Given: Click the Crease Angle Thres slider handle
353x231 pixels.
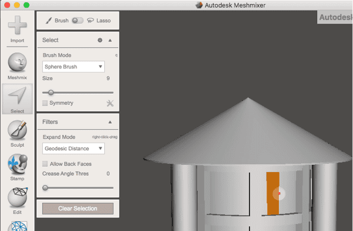Looking at the screenshot, I should tap(45, 187).
